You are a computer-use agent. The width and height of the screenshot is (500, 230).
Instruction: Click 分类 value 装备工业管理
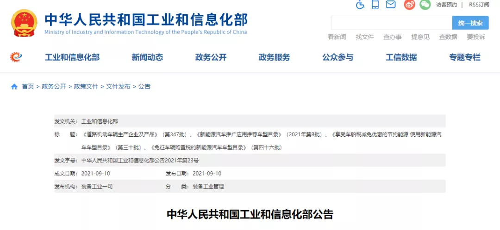coord(208,187)
